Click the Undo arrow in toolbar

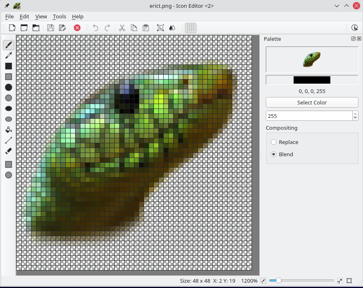[x=96, y=28]
